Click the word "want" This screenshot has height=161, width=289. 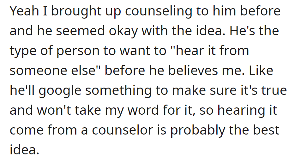point(135,51)
